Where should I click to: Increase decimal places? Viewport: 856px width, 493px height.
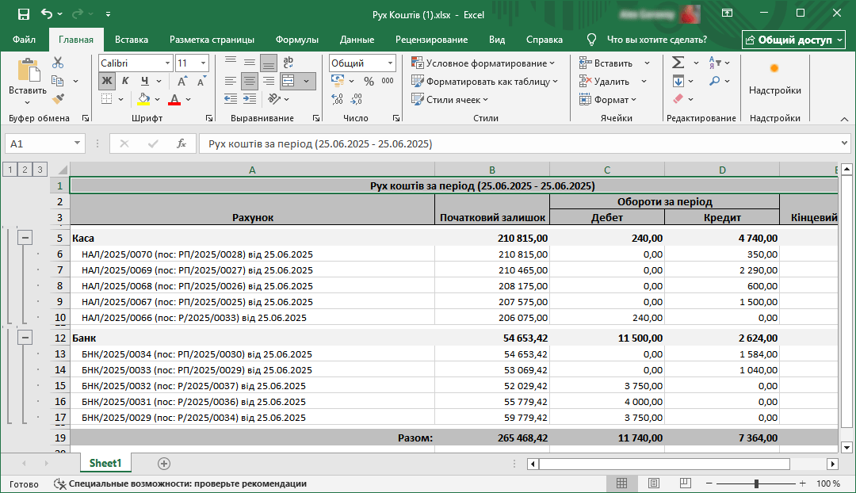coord(338,99)
